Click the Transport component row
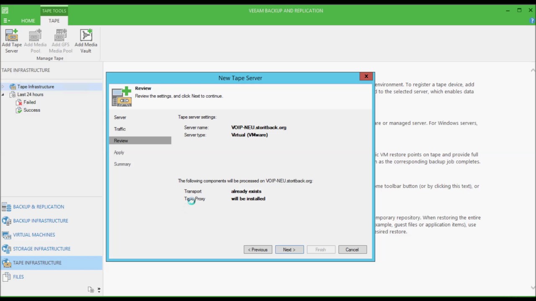The width and height of the screenshot is (536, 301). pos(223,191)
